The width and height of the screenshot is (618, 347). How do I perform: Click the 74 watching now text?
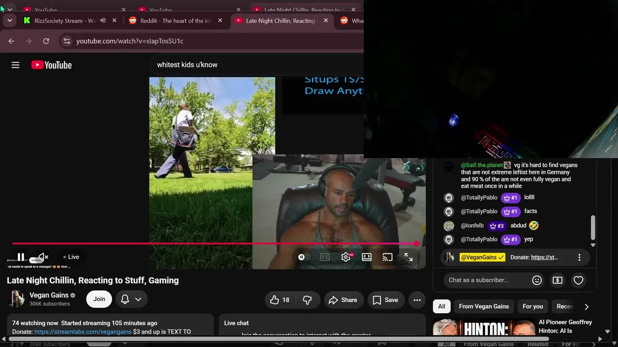(35, 323)
